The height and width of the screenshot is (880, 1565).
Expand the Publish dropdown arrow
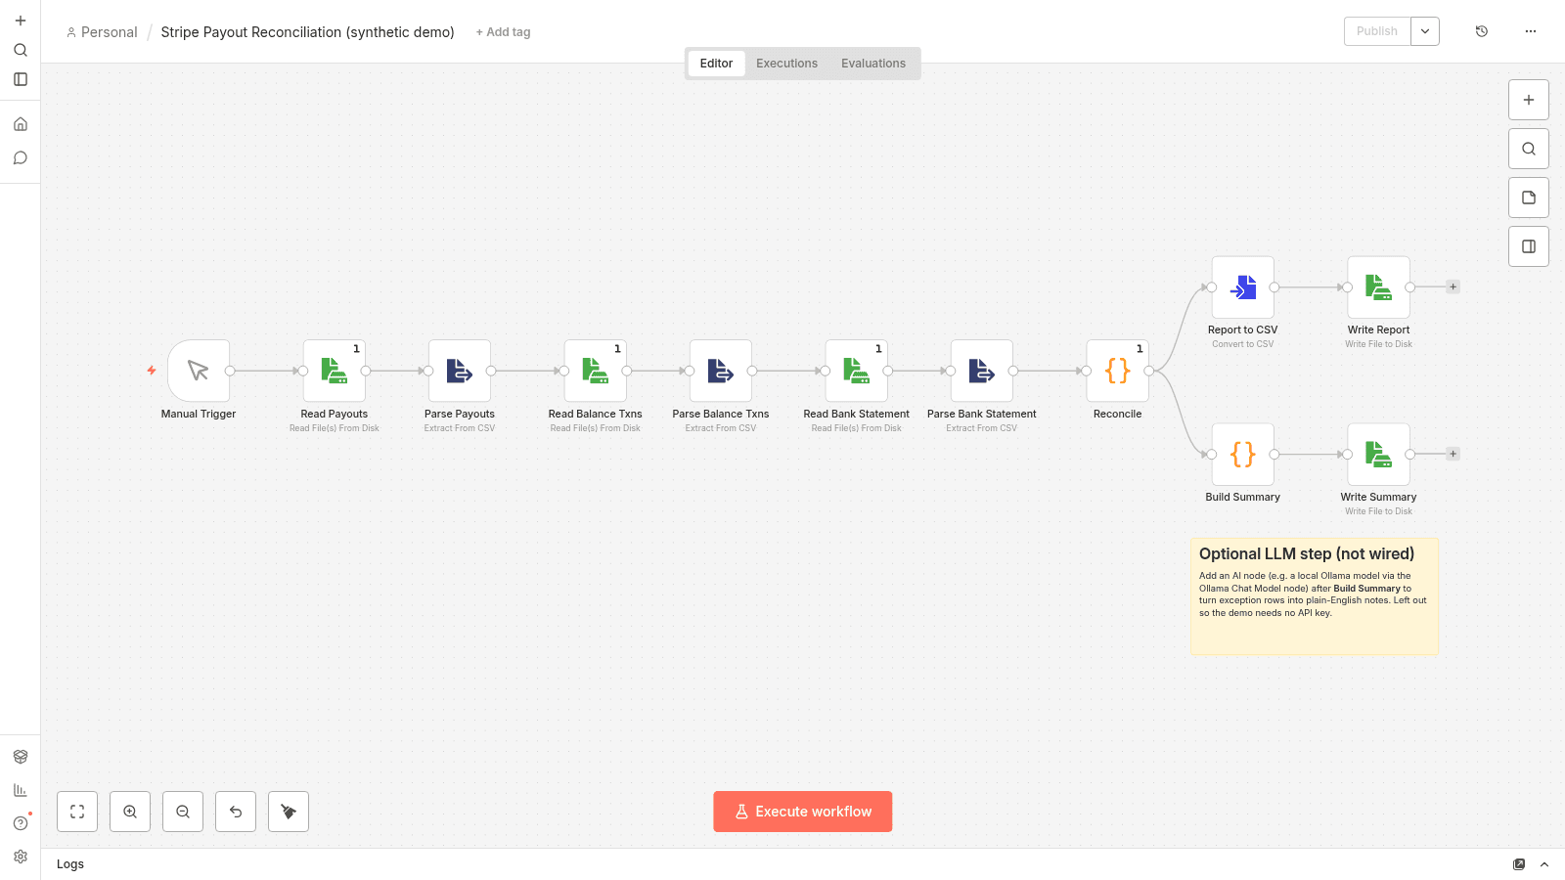pos(1425,31)
